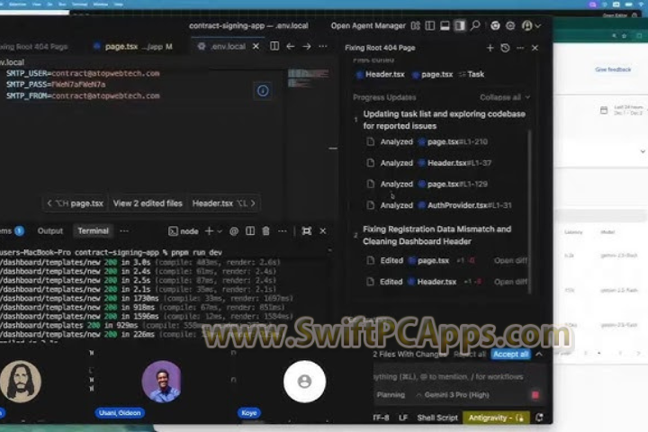Toggle secondary sidebar layout icon
This screenshot has height=432, width=648.
tap(460, 25)
